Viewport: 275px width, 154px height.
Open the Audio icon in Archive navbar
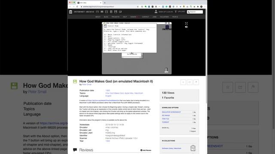pyautogui.click(x=111, y=12)
